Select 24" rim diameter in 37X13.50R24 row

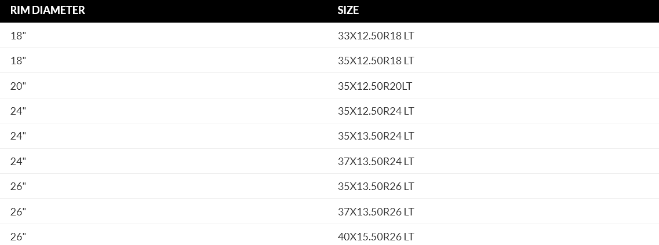tap(19, 161)
